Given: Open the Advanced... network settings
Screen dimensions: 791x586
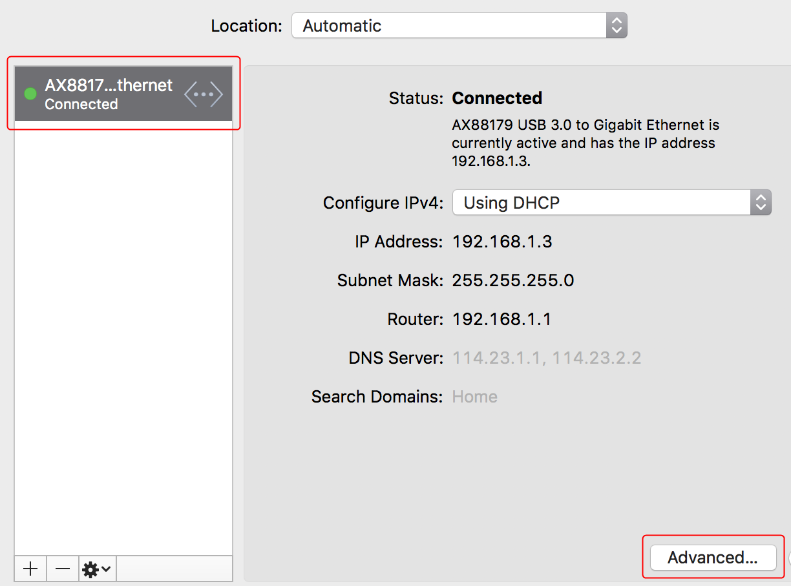Looking at the screenshot, I should [712, 558].
